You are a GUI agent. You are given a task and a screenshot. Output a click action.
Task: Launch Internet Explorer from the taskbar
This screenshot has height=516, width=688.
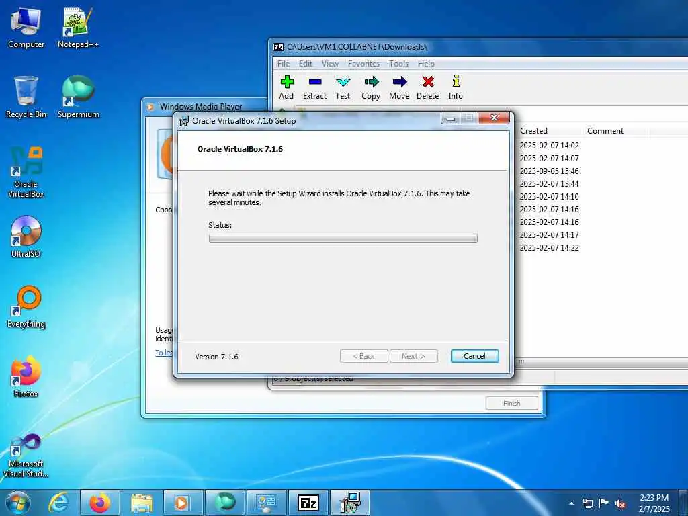58,503
